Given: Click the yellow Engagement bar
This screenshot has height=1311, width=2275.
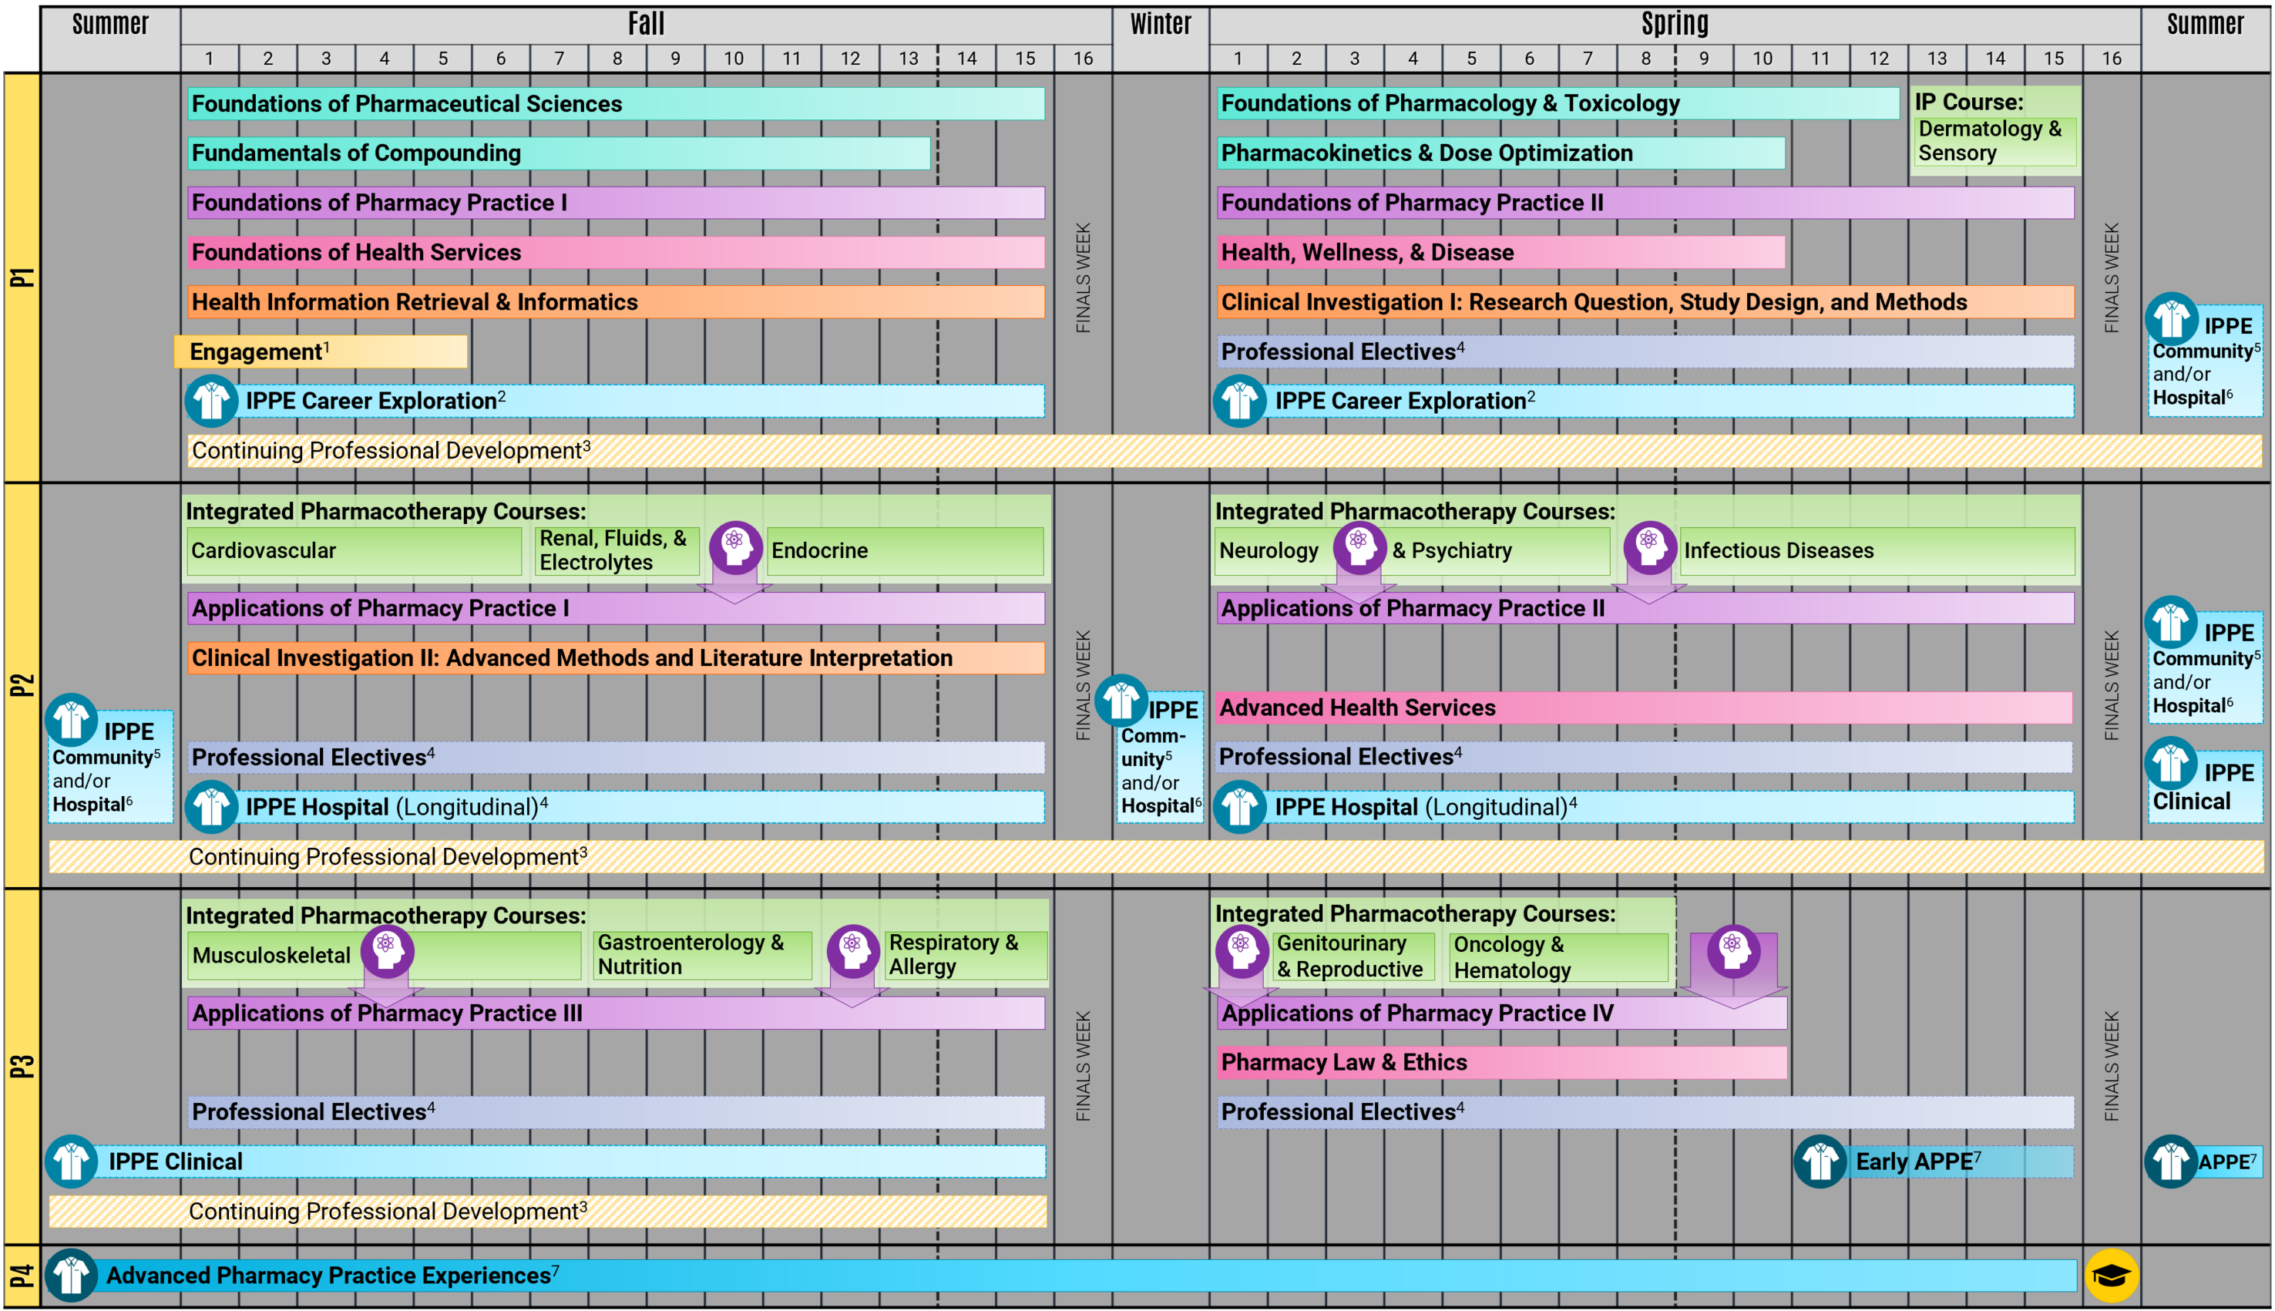Looking at the screenshot, I should click(x=321, y=351).
